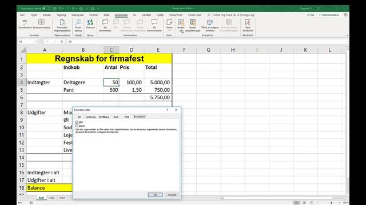366x205 pixels.
Task: Select the Skrifttype tab in dialog
Action: [x=104, y=117]
